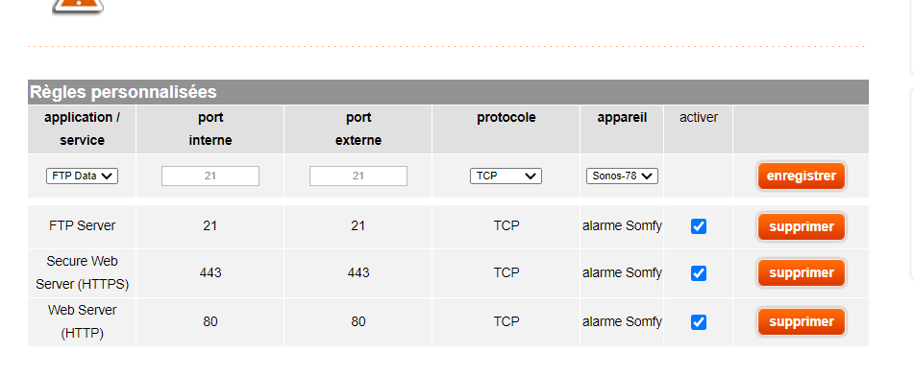914x376 pixels.
Task: Click the activer column header
Action: pos(699,118)
